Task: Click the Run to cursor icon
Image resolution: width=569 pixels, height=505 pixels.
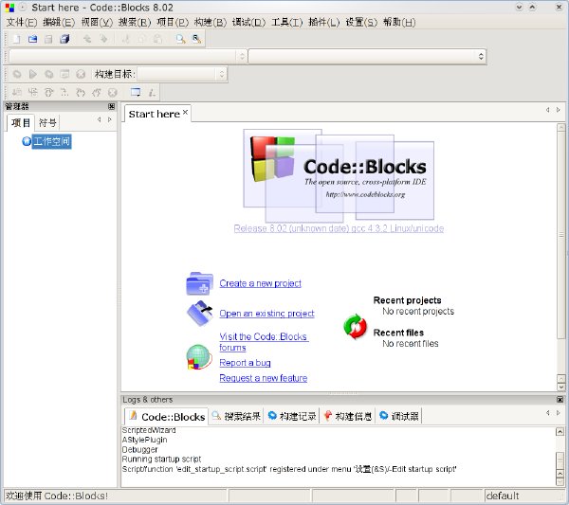Action: pyautogui.click(x=32, y=93)
